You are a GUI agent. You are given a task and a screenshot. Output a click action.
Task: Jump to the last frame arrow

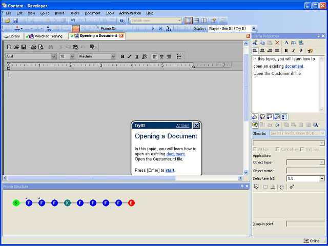point(160,29)
